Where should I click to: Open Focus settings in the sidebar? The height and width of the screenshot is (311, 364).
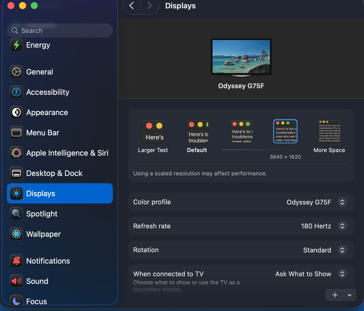point(60,300)
